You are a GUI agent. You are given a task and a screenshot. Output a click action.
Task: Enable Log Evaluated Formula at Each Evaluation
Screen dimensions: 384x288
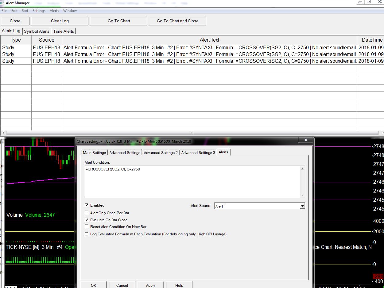(87, 234)
